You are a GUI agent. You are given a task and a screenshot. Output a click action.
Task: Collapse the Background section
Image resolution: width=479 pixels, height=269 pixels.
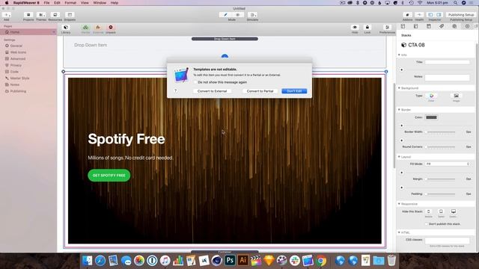pos(399,88)
